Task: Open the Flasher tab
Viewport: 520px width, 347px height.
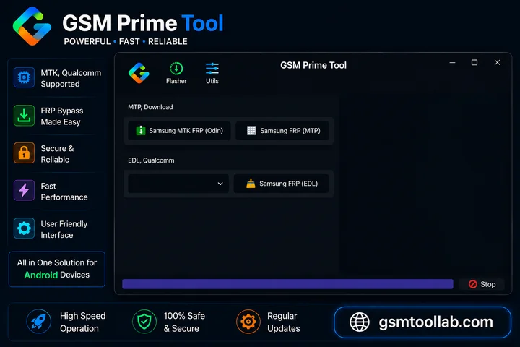Action: click(176, 73)
